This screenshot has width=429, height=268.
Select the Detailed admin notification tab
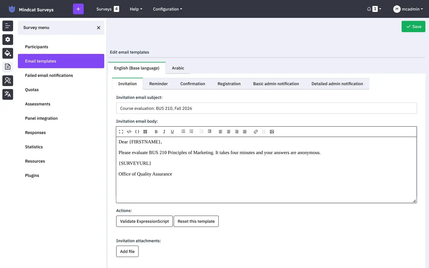(x=337, y=84)
